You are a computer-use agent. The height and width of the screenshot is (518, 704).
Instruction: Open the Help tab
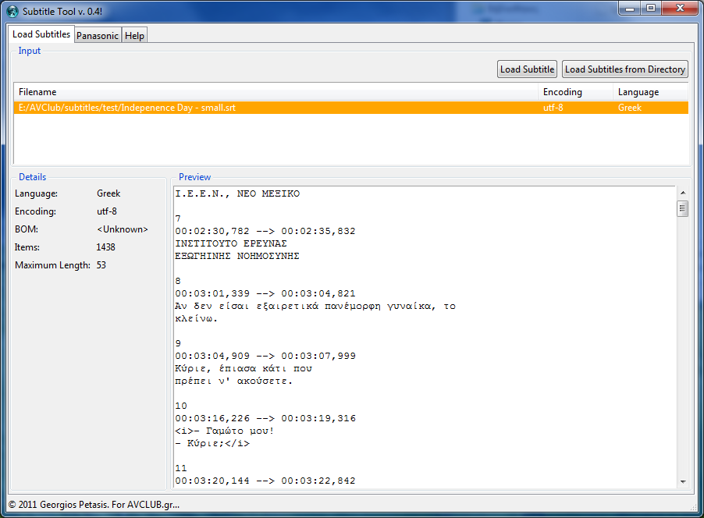click(x=134, y=35)
